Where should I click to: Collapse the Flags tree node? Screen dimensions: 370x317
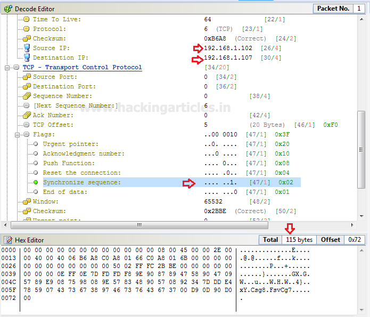pyautogui.click(x=17, y=135)
